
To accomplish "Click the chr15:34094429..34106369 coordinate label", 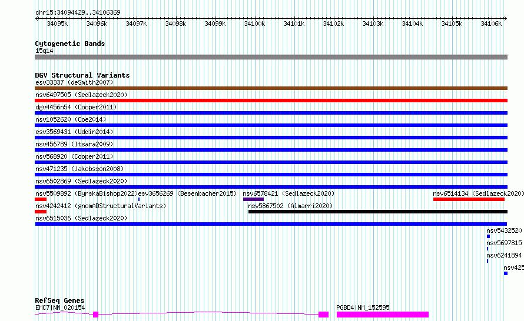I will 78,12.
